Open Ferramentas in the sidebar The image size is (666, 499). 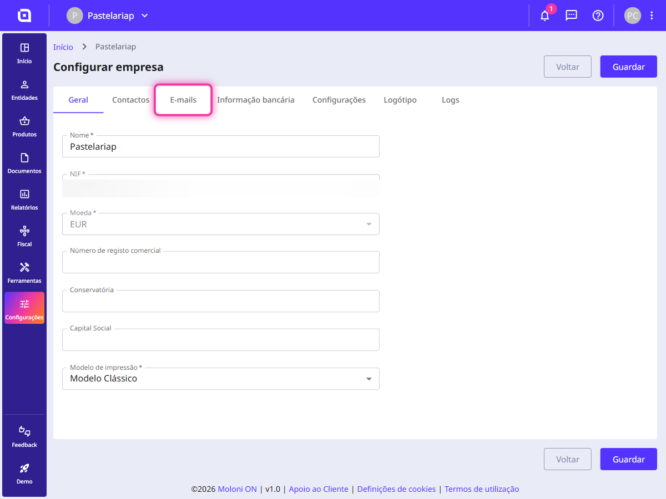coord(24,273)
